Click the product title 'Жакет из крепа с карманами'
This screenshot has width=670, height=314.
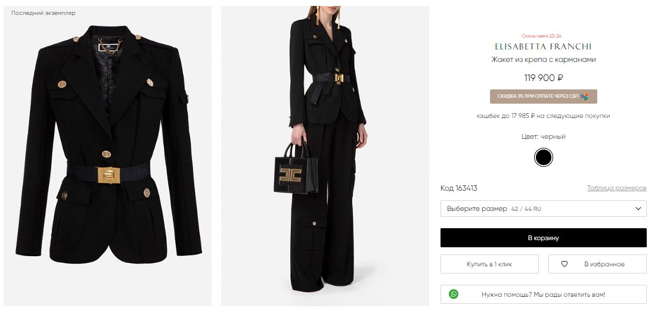(543, 60)
